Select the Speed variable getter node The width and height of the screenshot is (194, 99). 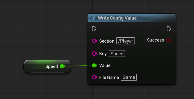tap(47, 66)
